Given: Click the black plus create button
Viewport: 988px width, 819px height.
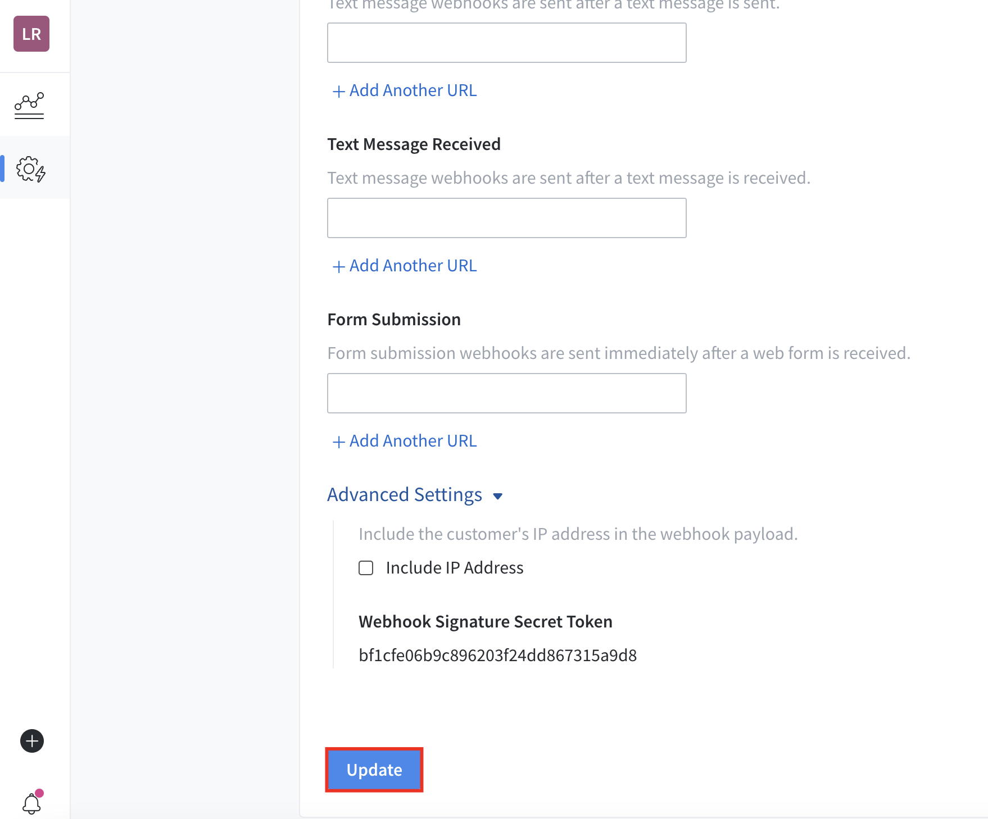Looking at the screenshot, I should coord(32,741).
